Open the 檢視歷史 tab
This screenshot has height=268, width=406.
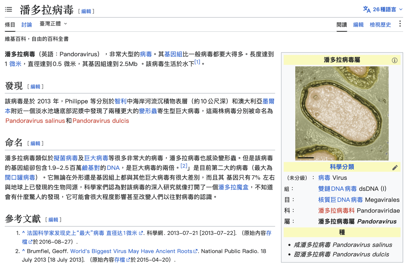click(380, 24)
